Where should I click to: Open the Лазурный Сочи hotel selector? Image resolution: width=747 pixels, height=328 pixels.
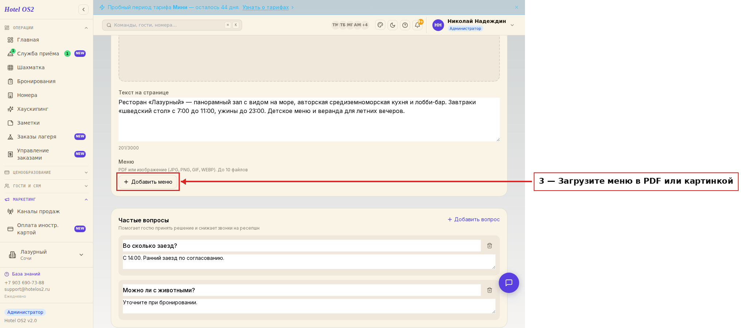point(46,255)
